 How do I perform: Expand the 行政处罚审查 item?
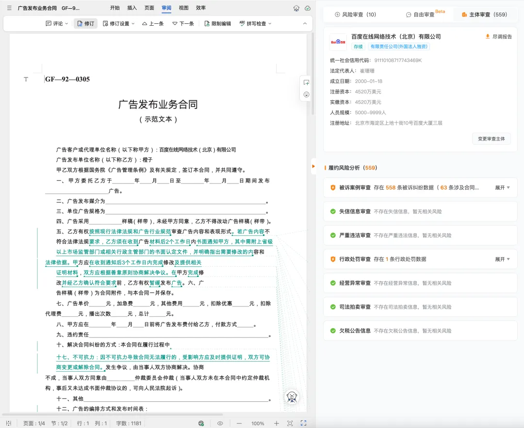[x=502, y=259]
